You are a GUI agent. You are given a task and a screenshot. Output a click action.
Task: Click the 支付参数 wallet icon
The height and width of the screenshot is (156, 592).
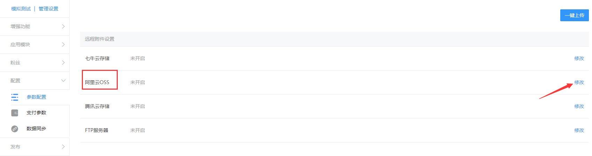15,113
